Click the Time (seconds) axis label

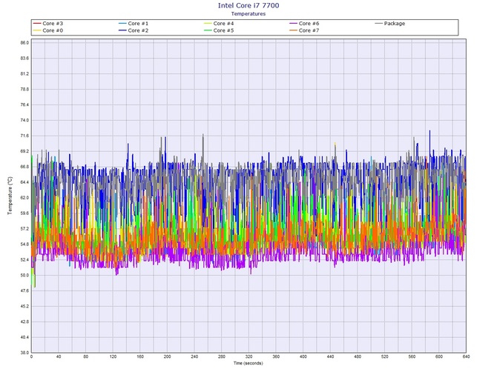[249, 363]
